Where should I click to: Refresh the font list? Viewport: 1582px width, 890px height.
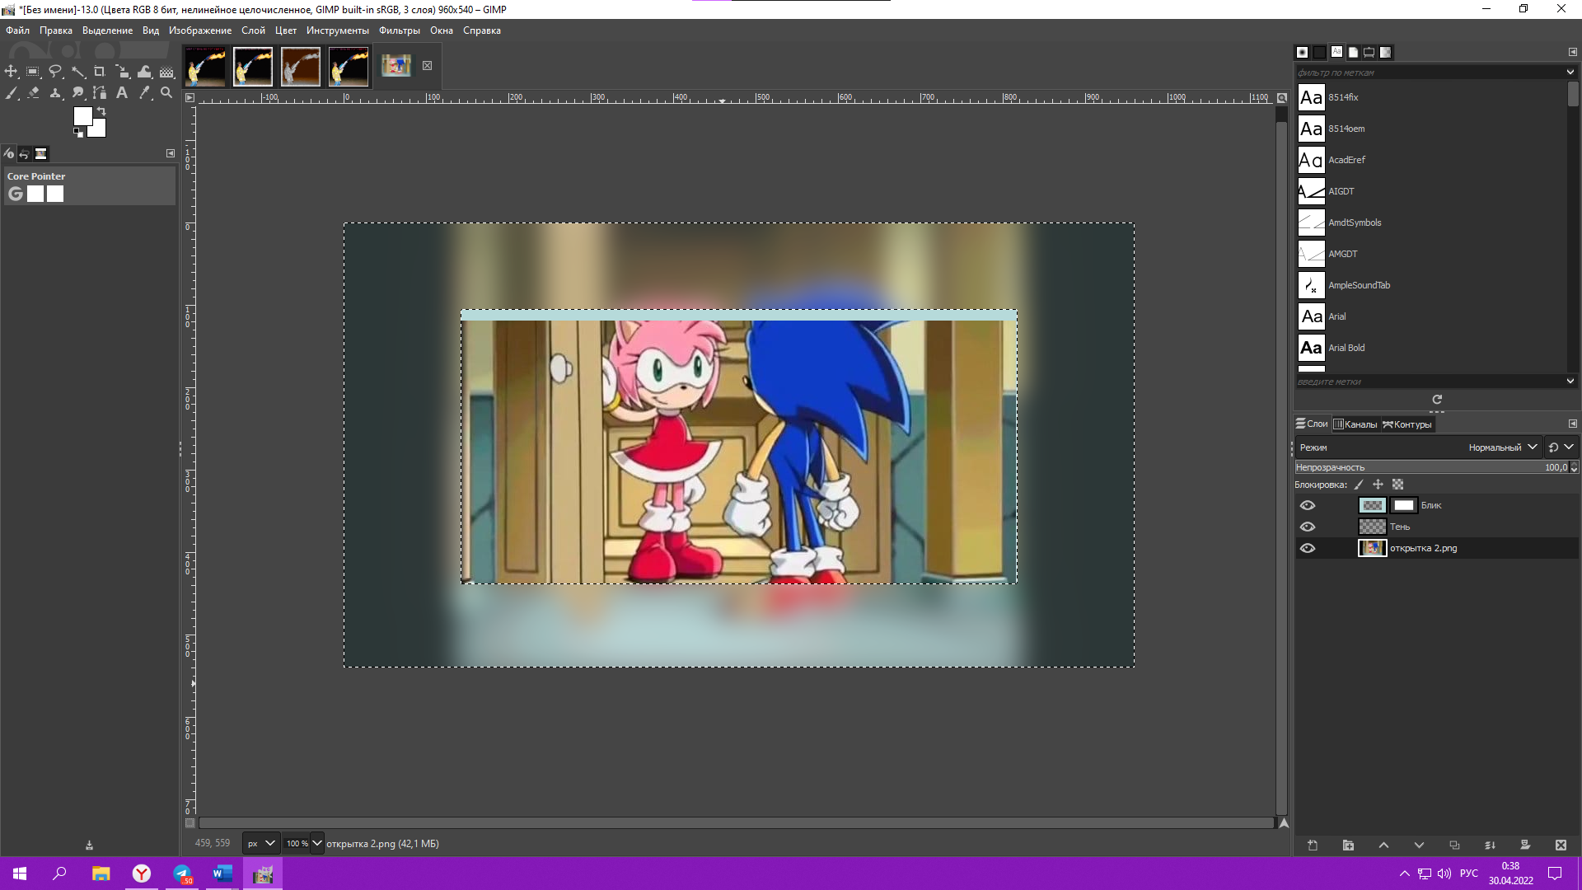pos(1437,400)
